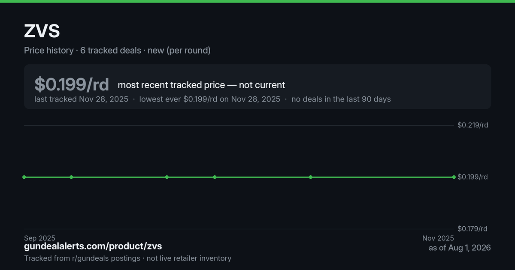
Task: Select the $0.199/rd axis label
Action: point(473,177)
